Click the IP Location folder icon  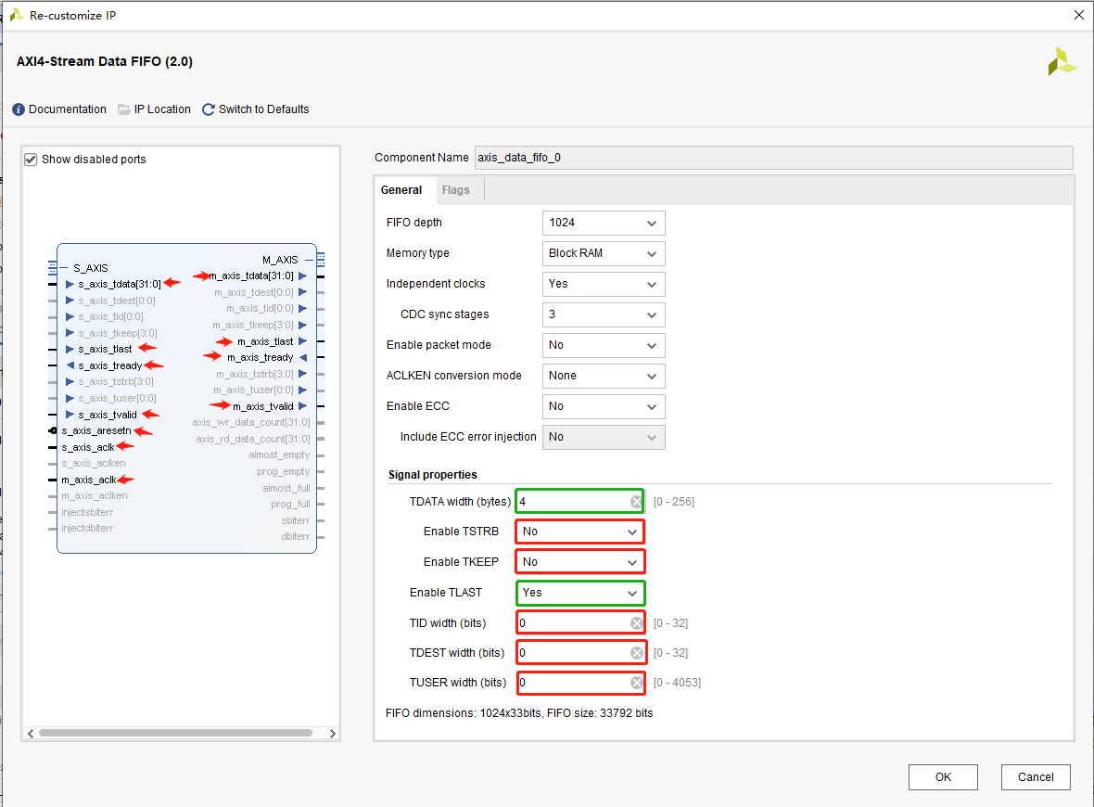point(124,109)
